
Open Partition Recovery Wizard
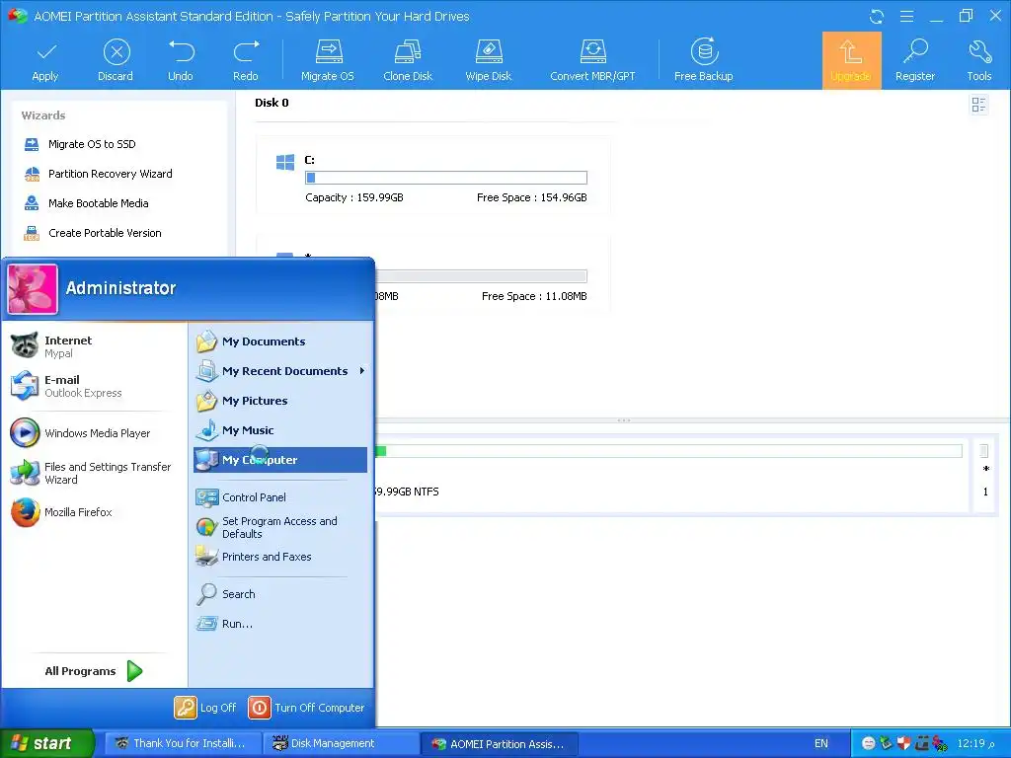coord(111,174)
